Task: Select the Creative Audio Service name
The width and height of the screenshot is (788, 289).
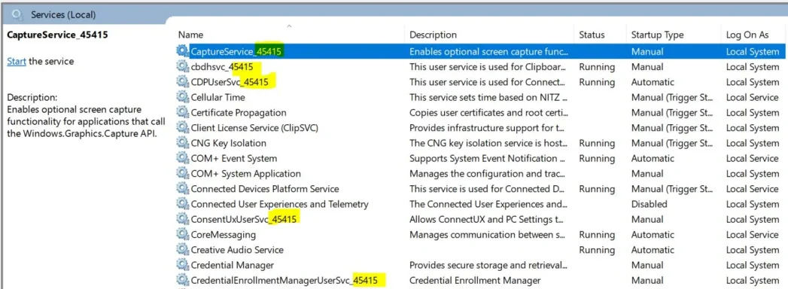Action: coord(237,250)
